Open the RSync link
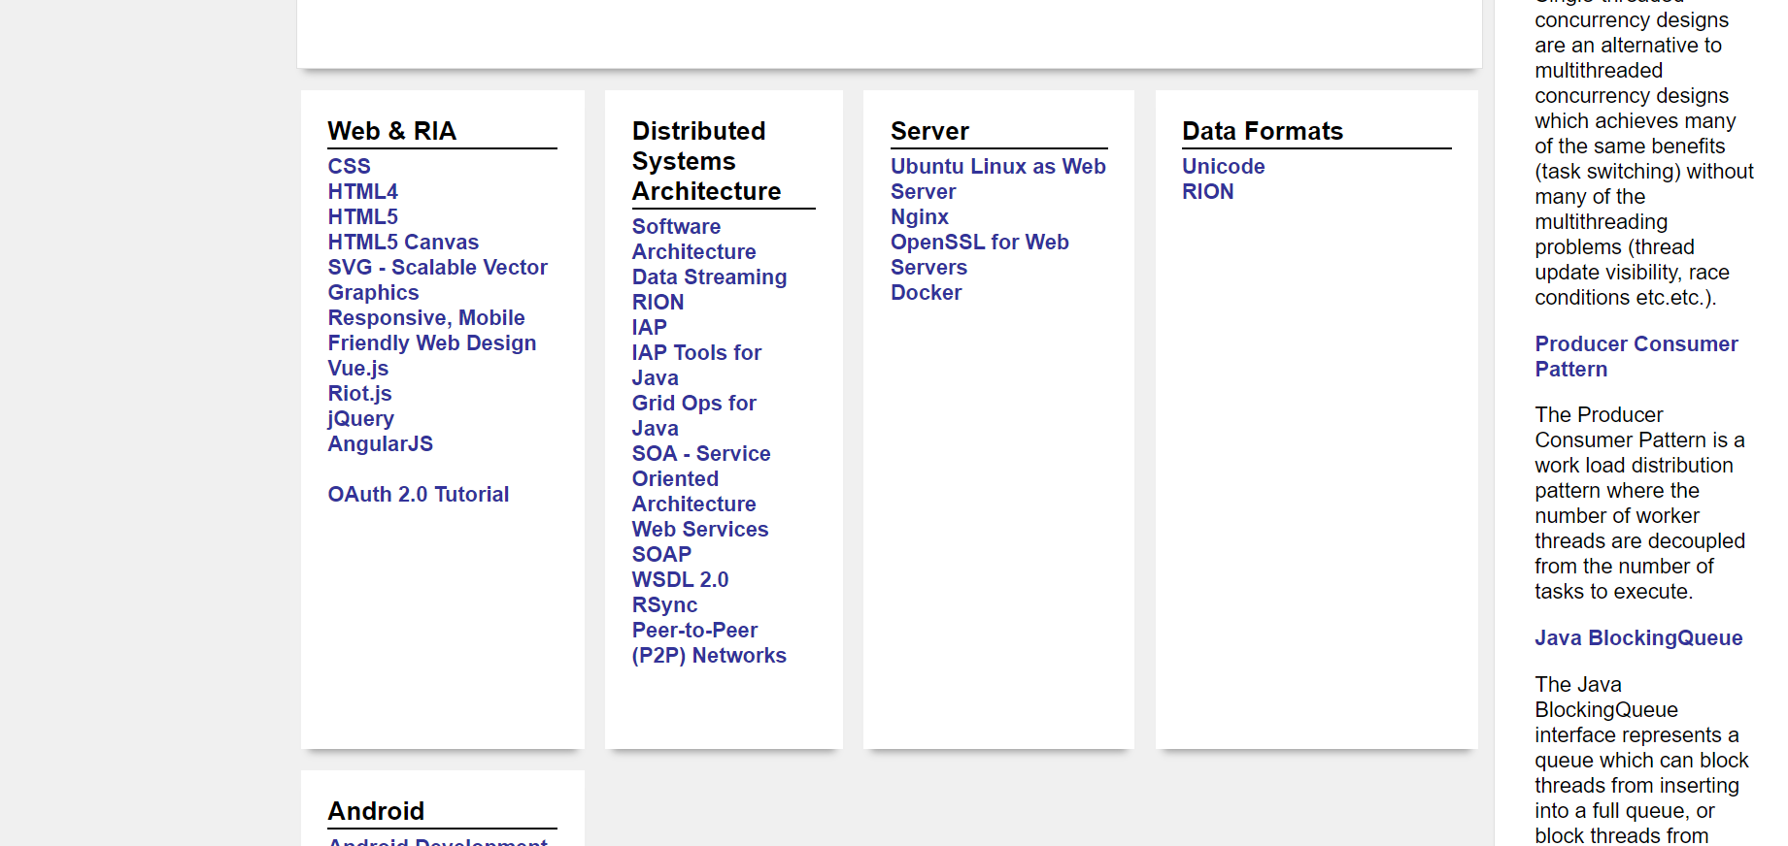 (x=664, y=604)
